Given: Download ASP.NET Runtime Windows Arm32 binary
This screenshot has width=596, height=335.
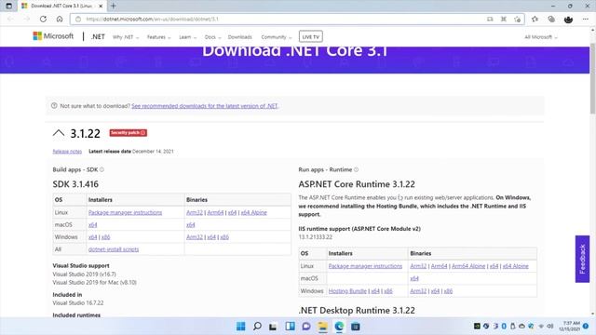Looking at the screenshot, I should tap(418, 291).
